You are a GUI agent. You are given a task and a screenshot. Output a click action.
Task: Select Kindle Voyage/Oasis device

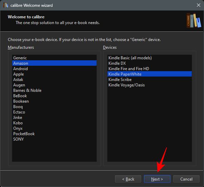click(x=126, y=85)
